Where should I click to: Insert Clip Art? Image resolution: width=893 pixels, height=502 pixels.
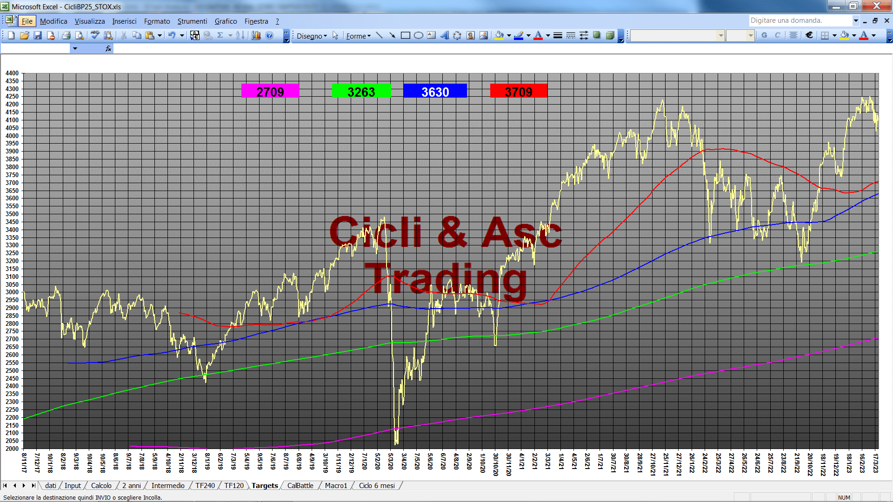[x=471, y=35]
